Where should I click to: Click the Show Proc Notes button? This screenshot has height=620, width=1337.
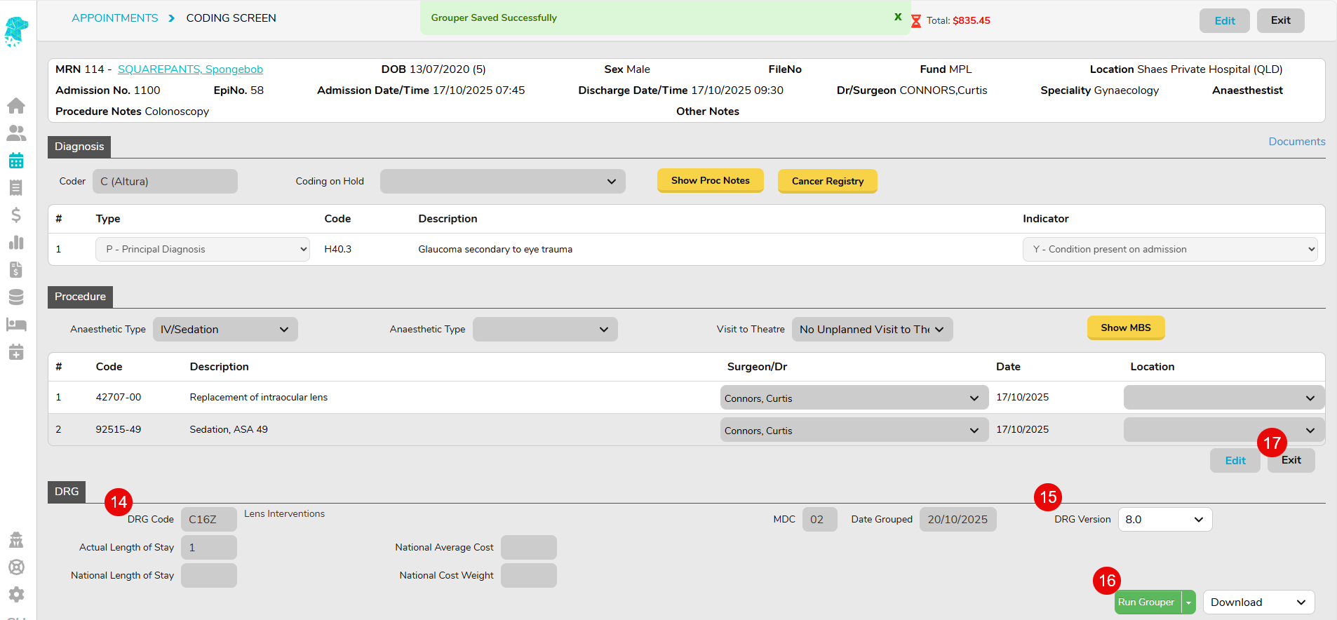(710, 181)
